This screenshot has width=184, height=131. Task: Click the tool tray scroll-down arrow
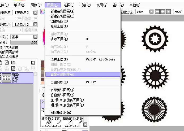point(85,124)
